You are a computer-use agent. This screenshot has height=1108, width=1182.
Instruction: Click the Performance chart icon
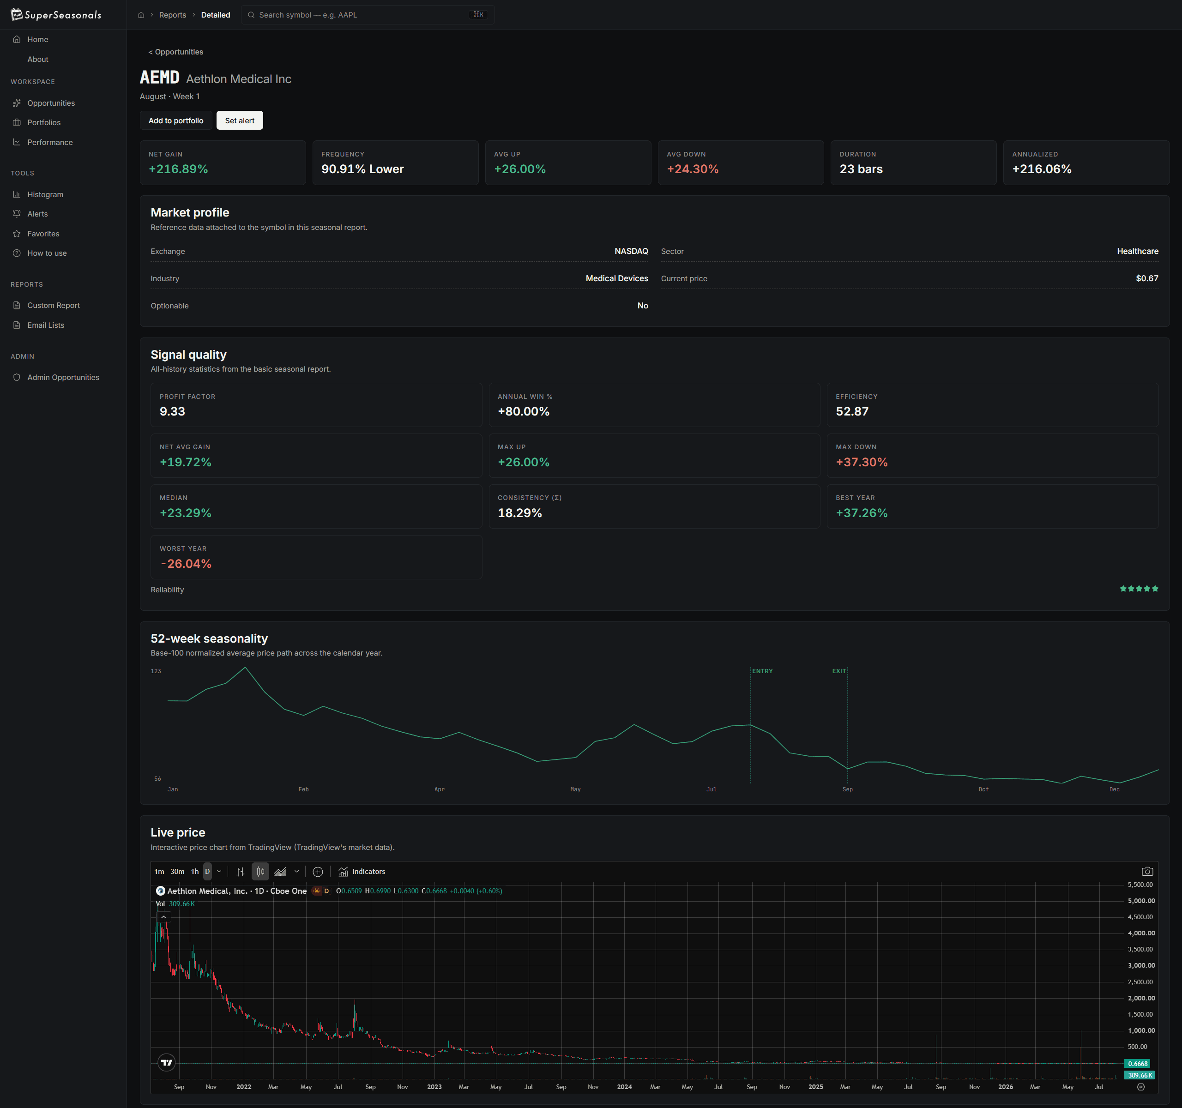click(x=17, y=142)
